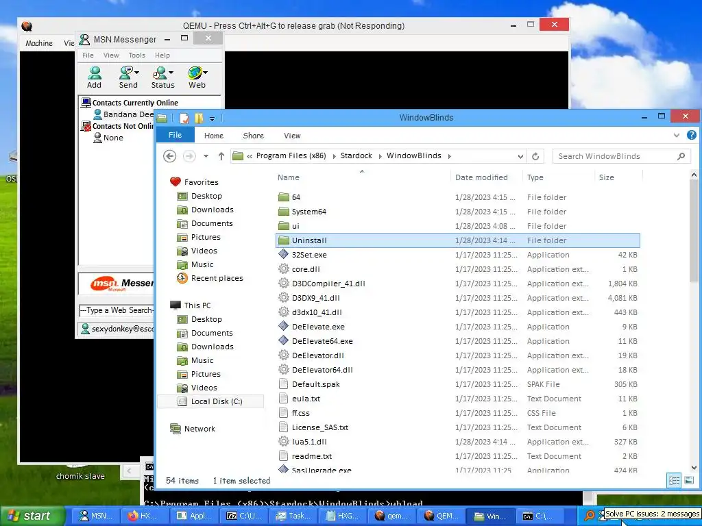Sort files by Date modified column header
Screen dimensions: 702x526
click(481, 177)
